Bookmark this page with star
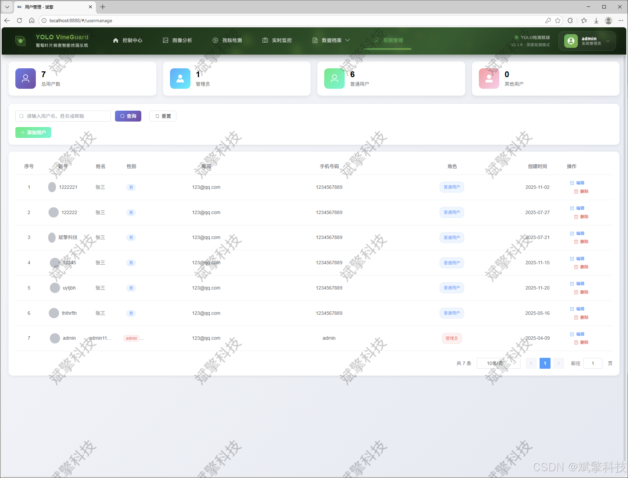Screen dimensions: 628x478 click(558, 20)
